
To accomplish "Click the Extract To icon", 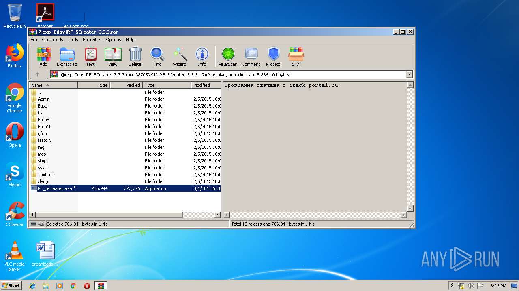I will pos(67,57).
